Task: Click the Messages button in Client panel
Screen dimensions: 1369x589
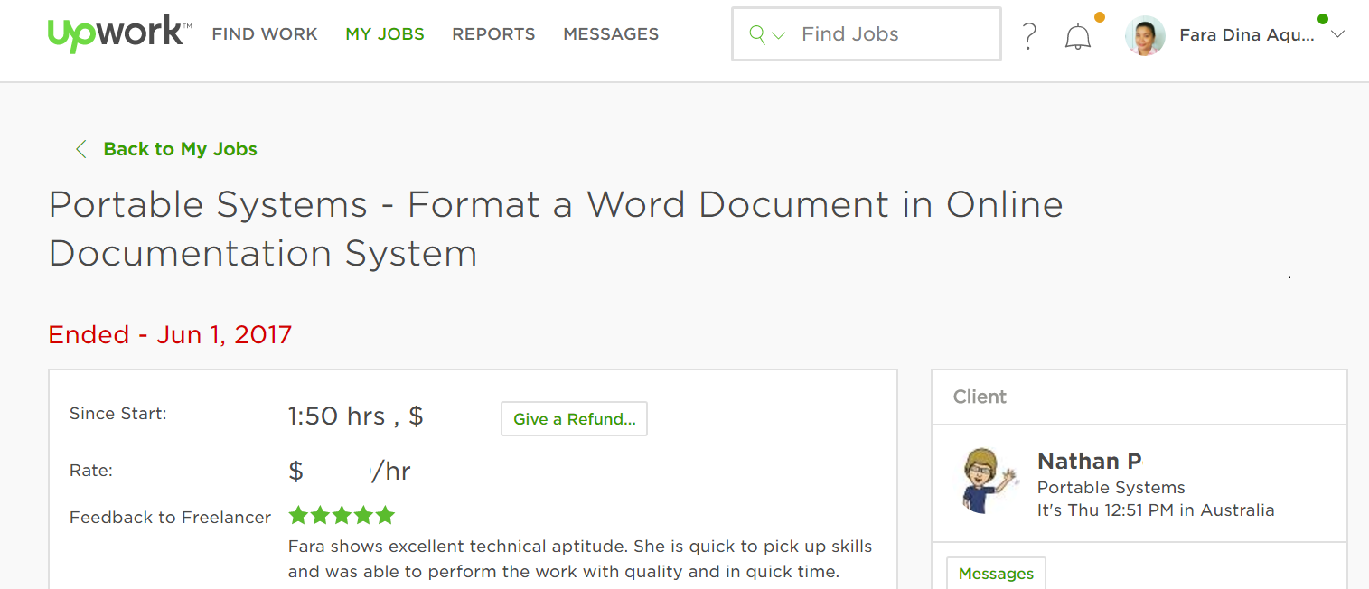Action: pyautogui.click(x=996, y=574)
